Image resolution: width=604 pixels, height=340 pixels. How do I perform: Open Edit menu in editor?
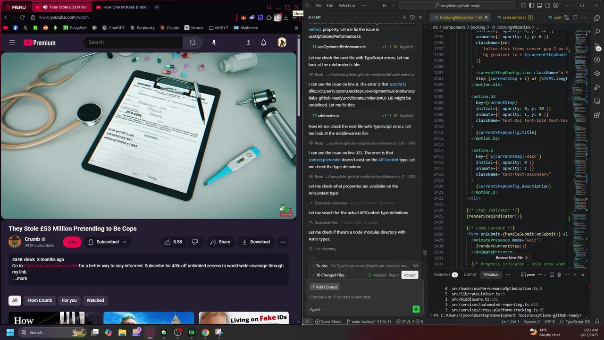[330, 6]
